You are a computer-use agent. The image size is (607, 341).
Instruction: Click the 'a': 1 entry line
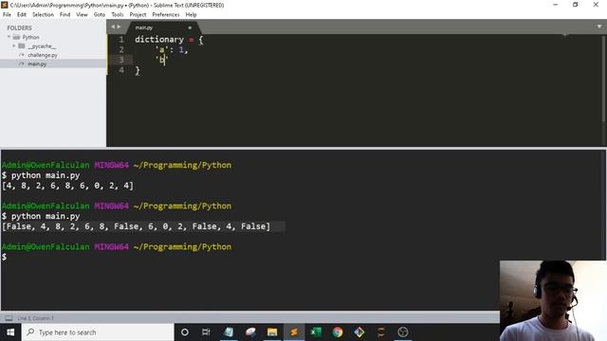[172, 50]
